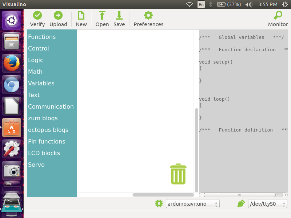The width and height of the screenshot is (291, 218).
Task: Open the Screenshot camera launcher icon
Action: (x=12, y=170)
